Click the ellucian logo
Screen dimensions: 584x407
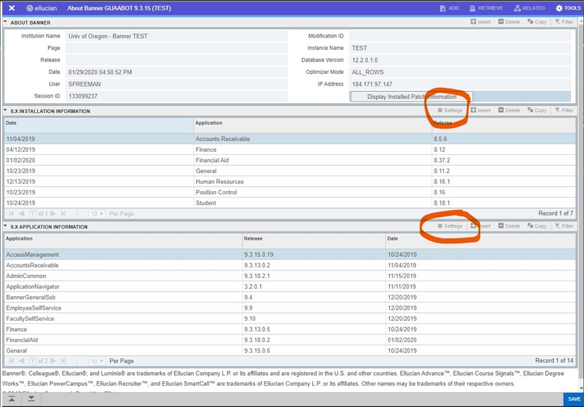[x=42, y=8]
